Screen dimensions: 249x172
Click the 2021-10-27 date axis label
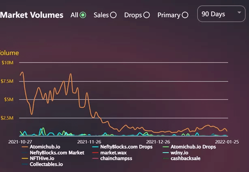tap(20, 142)
